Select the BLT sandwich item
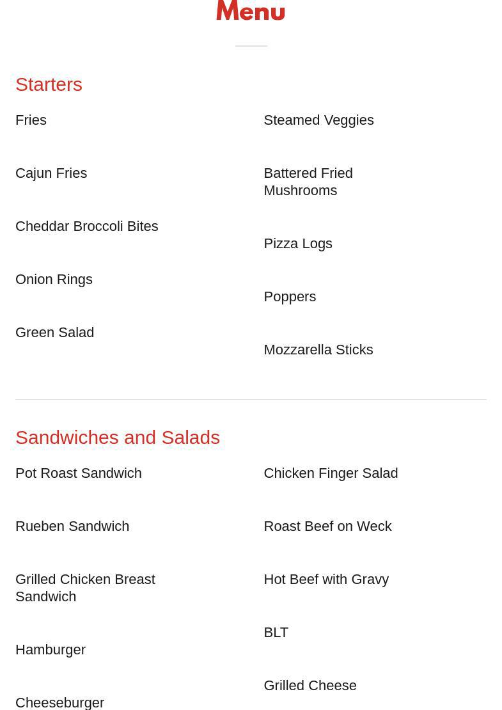 tap(276, 633)
